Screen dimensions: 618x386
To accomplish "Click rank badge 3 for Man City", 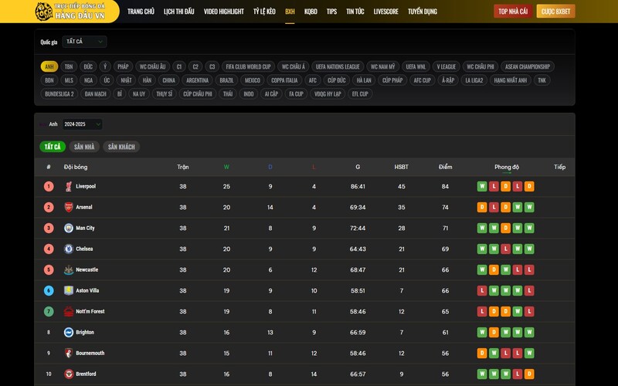I will pos(49,228).
